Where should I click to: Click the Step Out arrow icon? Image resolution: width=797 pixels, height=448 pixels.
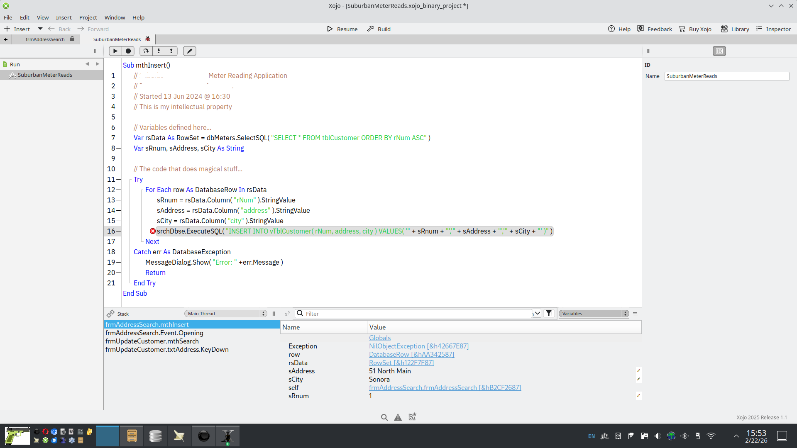171,51
